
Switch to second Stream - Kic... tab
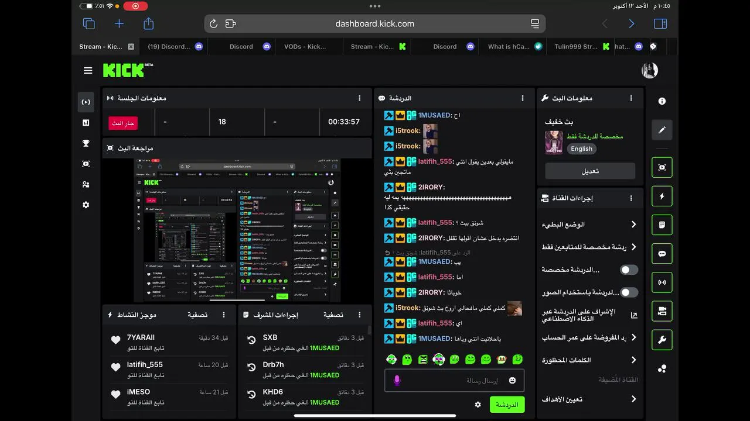click(377, 47)
